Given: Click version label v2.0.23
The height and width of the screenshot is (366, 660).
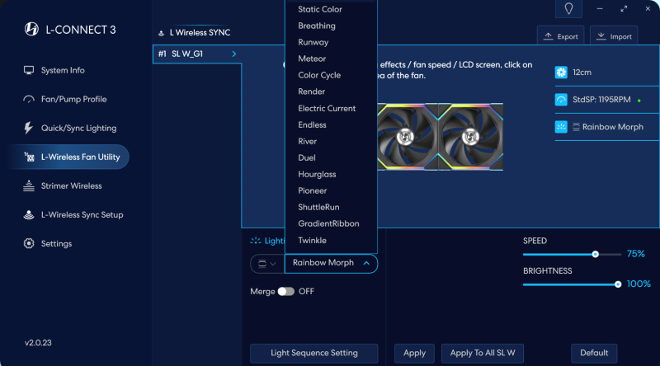Looking at the screenshot, I should click(x=38, y=343).
